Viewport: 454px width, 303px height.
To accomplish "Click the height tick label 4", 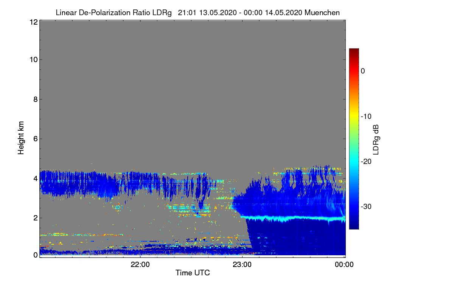I will click(35, 178).
